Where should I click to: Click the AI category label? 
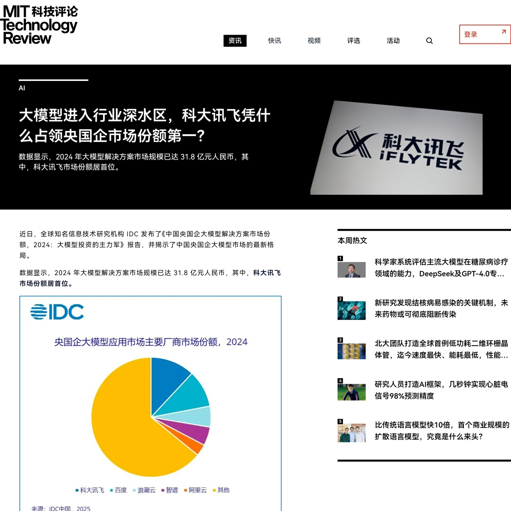22,88
